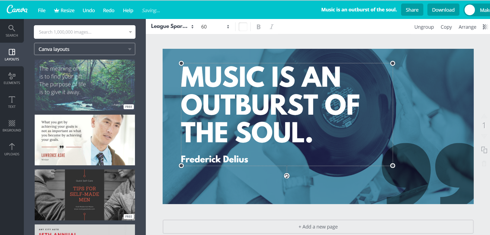Image resolution: width=490 pixels, height=235 pixels.
Task: Select the Any City Auto layout
Action: (85, 230)
